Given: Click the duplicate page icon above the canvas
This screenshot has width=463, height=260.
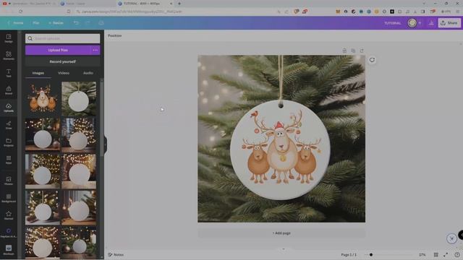Looking at the screenshot, I should (x=353, y=51).
